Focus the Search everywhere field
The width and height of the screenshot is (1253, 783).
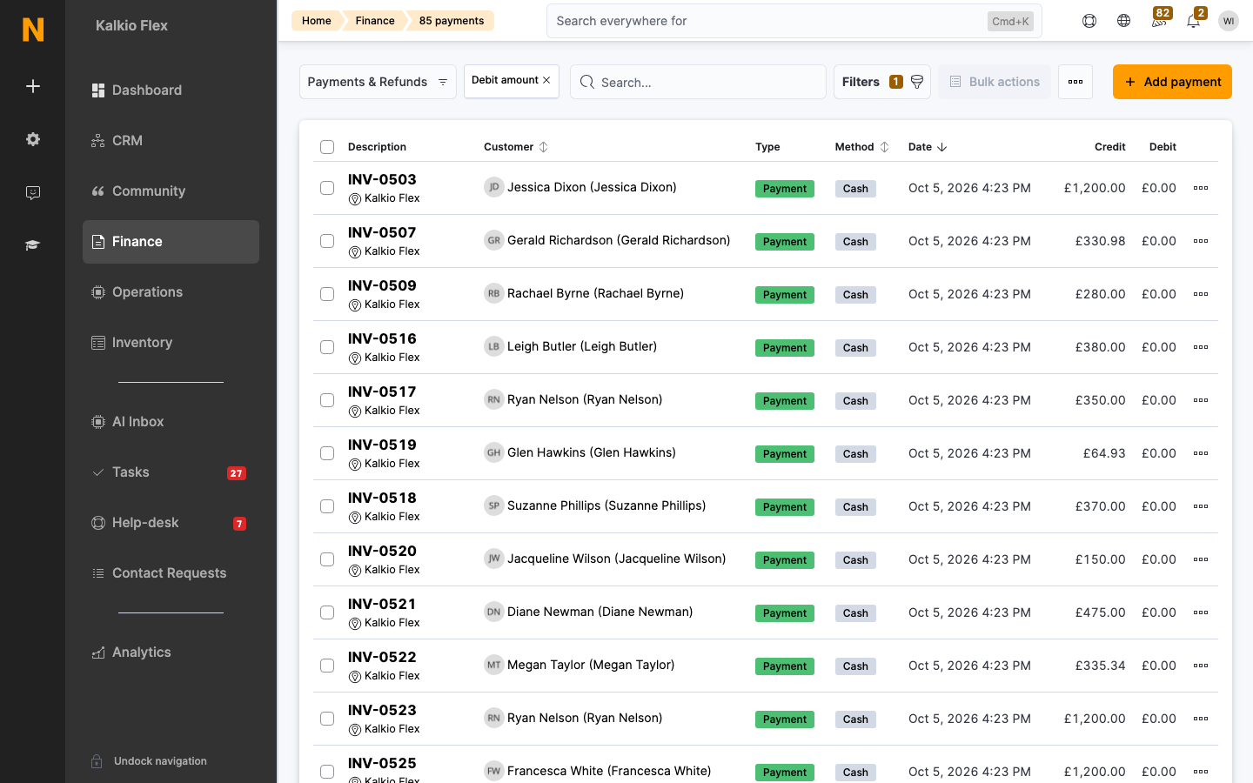tap(794, 21)
